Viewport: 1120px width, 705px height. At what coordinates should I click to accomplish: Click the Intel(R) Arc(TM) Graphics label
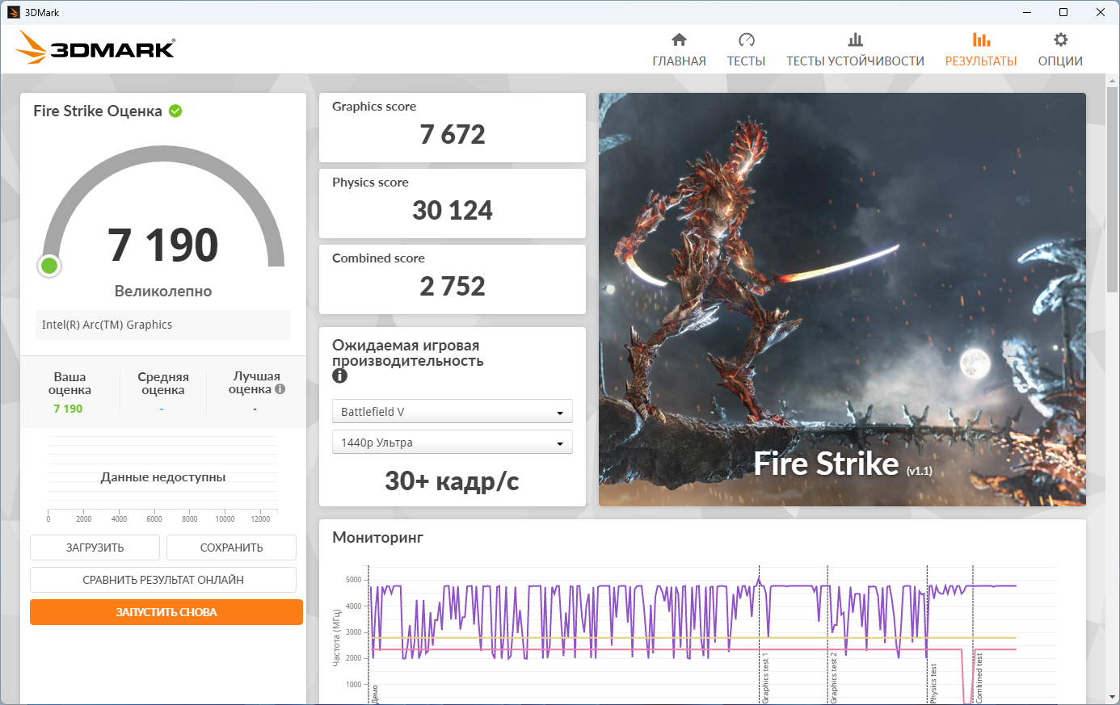pyautogui.click(x=107, y=325)
